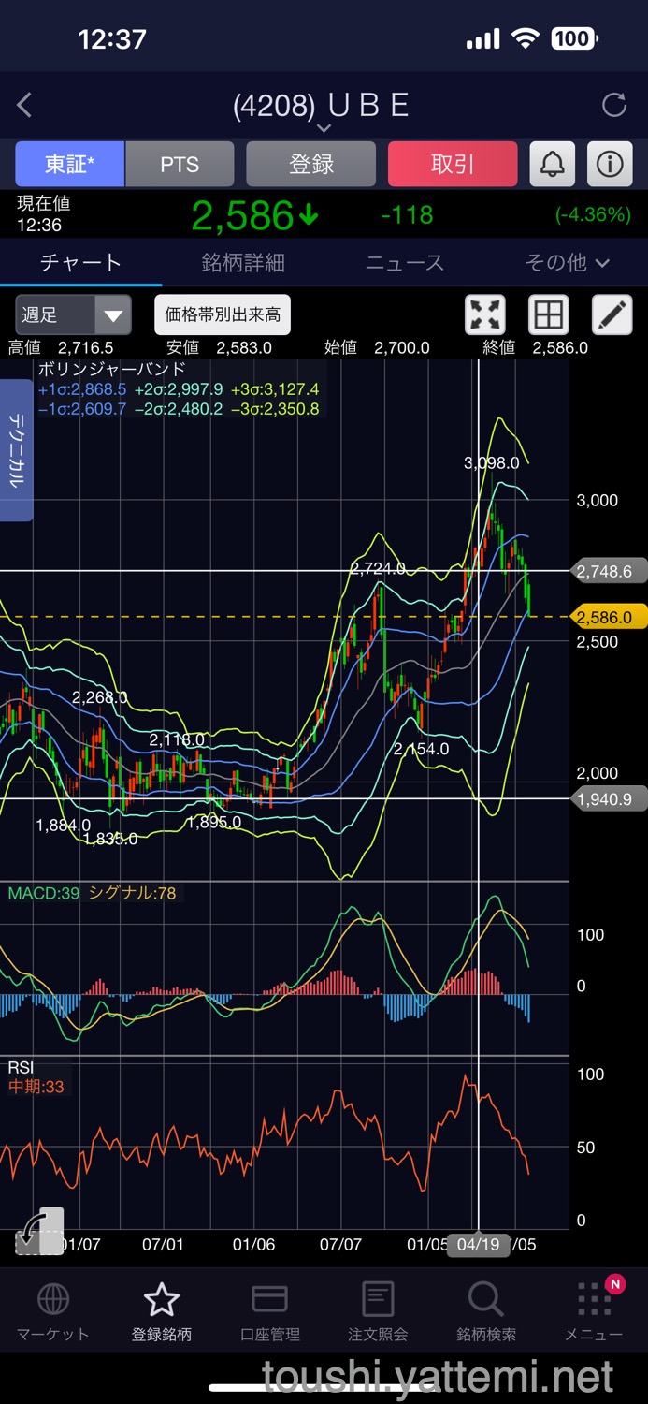This screenshot has height=1404, width=648.
Task: Open the stock info icon
Action: (x=610, y=165)
